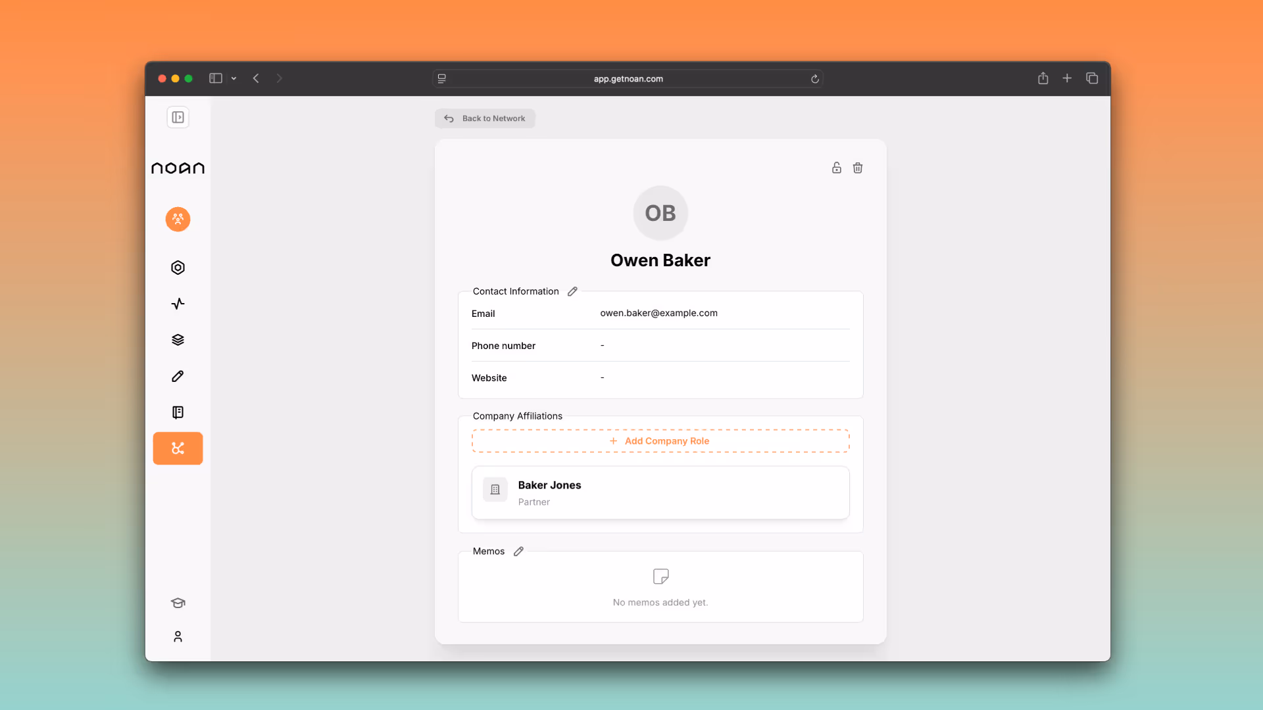
Task: Open the Noan logo home
Action: (178, 168)
